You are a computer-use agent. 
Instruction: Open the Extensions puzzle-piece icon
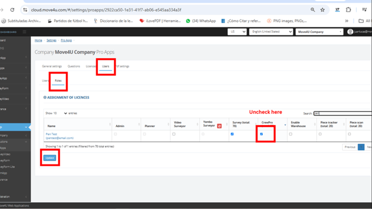[348, 10]
